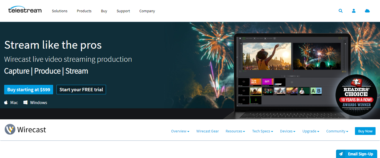Click Buy starting at $599 button
Image resolution: width=380 pixels, height=158 pixels.
point(29,90)
